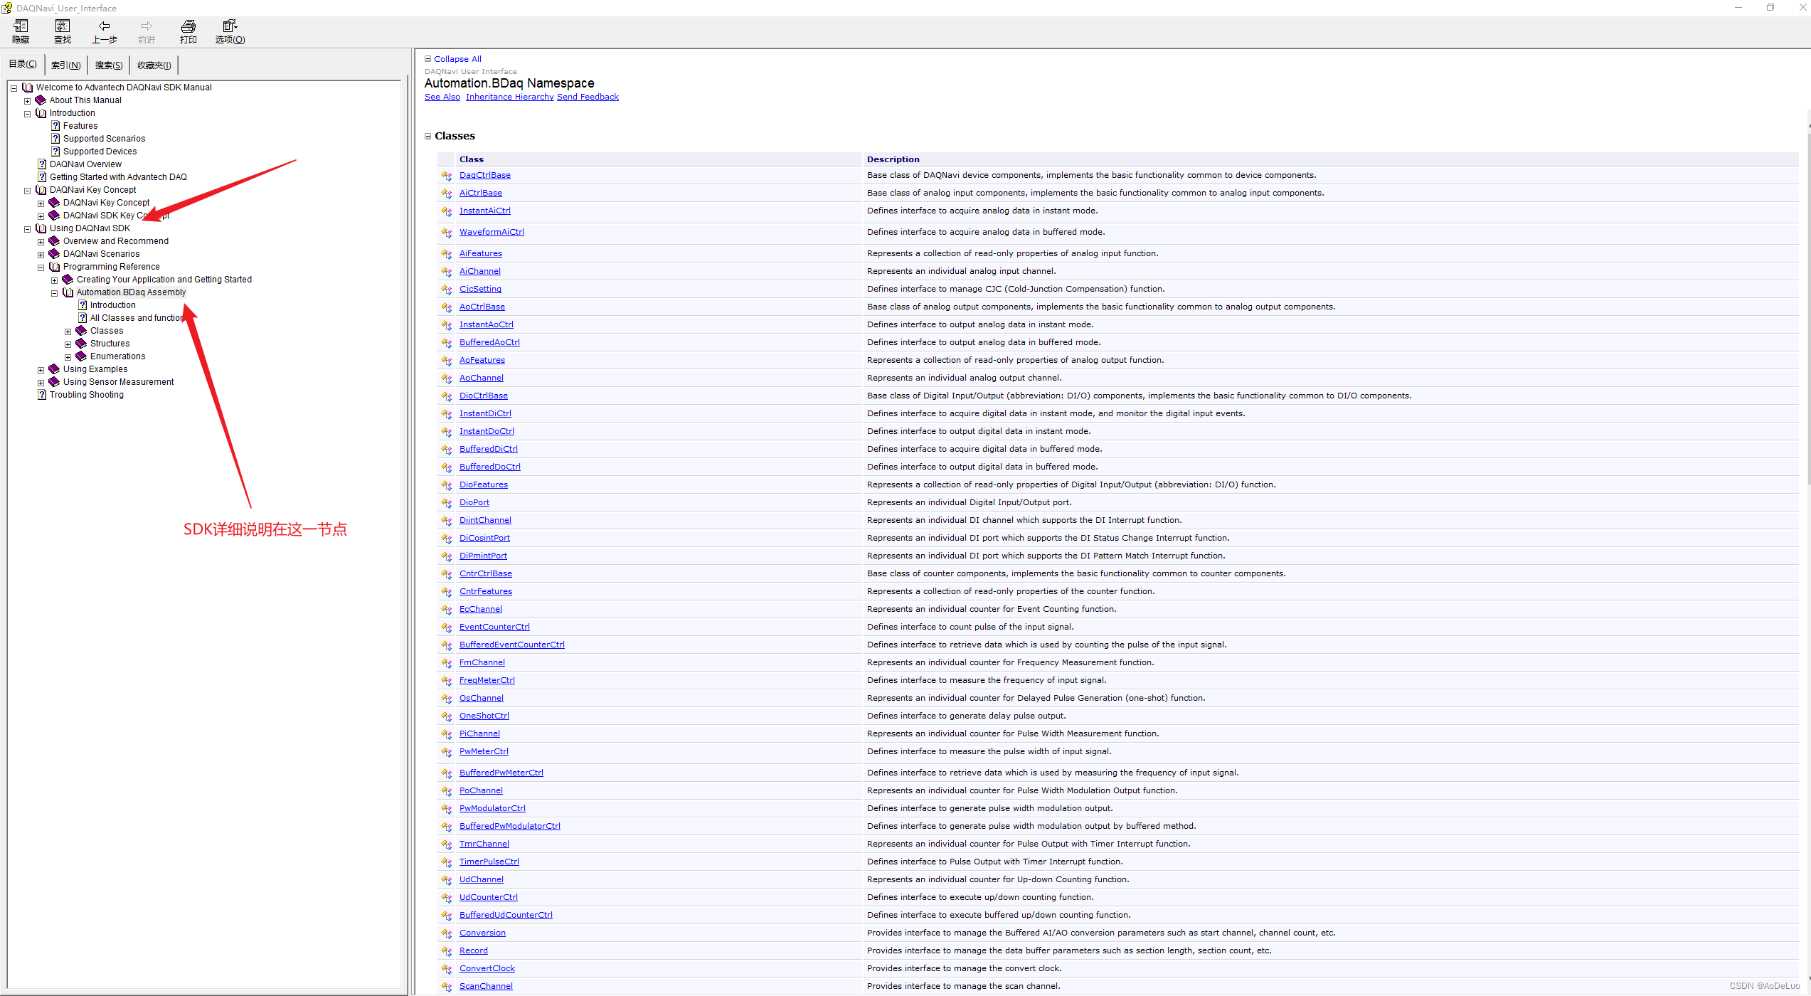Collapse the Classes section header toggle
The image size is (1811, 996).
point(428,136)
